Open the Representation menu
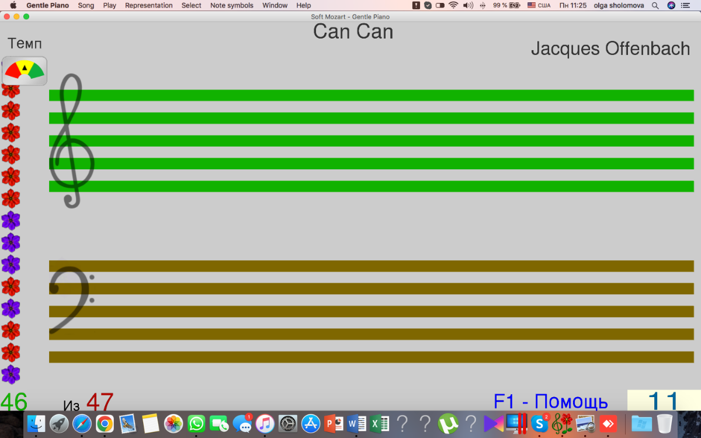 149,5
